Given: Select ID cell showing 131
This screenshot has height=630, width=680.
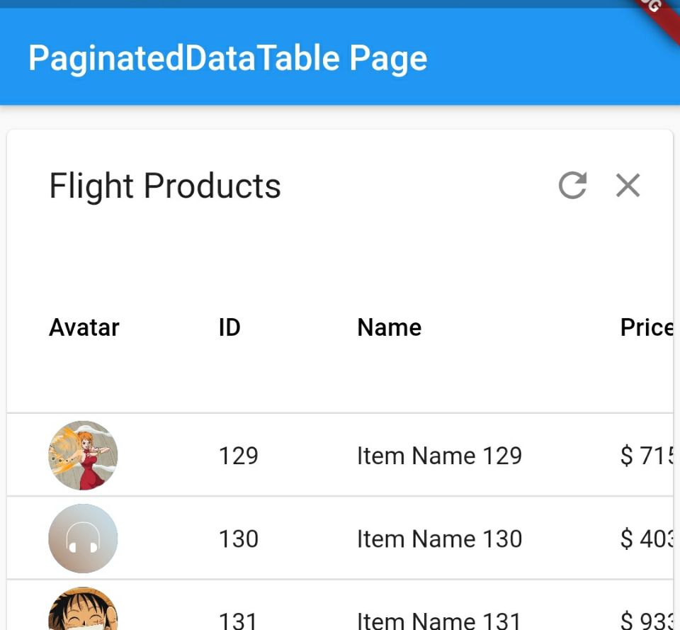Looking at the screenshot, I should tap(238, 621).
